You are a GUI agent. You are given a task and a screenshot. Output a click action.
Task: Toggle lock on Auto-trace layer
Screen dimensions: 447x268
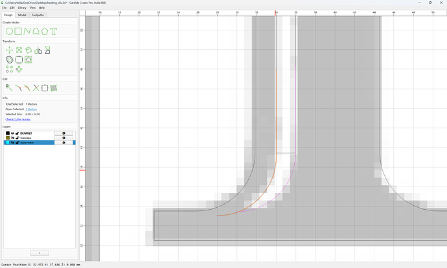click(x=17, y=142)
